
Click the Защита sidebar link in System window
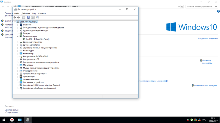click(x=9, y=31)
